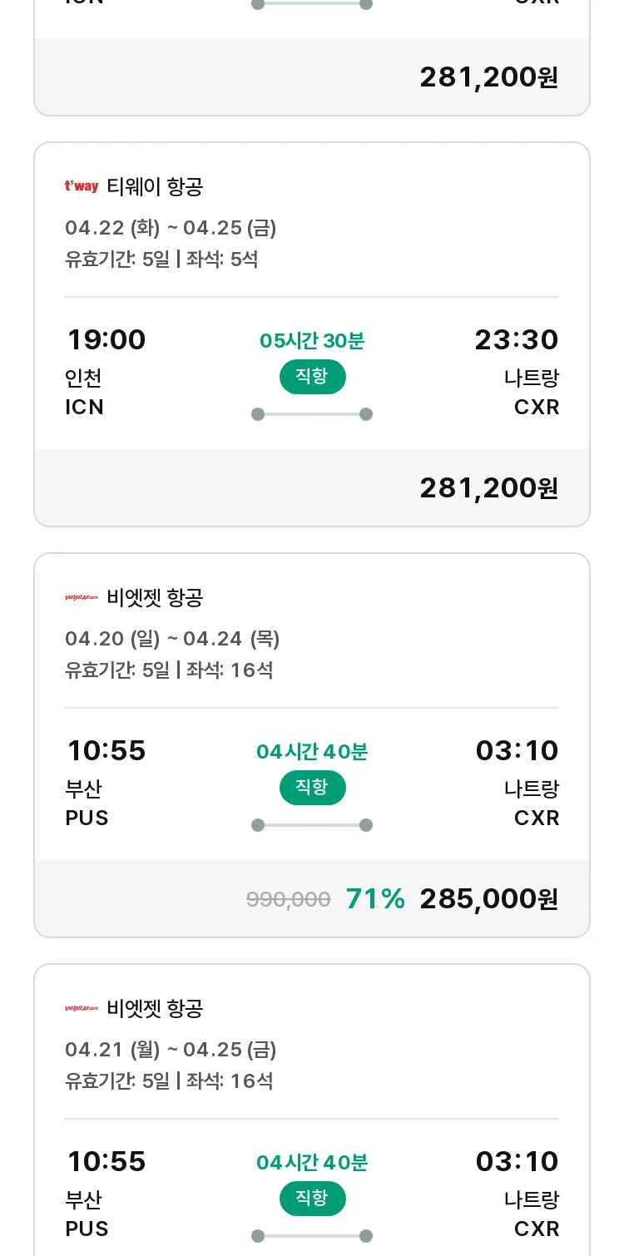Tap the t'way airline logo icon
The height and width of the screenshot is (1256, 624).
point(82,186)
